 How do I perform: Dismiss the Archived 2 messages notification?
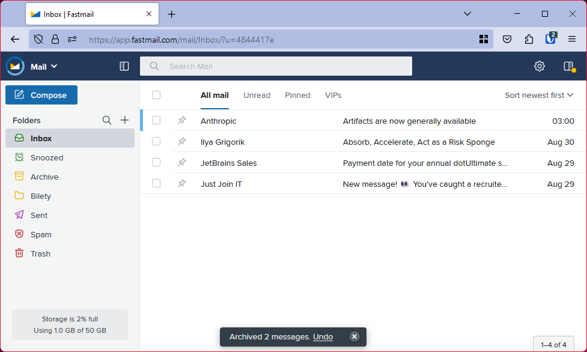(x=354, y=336)
